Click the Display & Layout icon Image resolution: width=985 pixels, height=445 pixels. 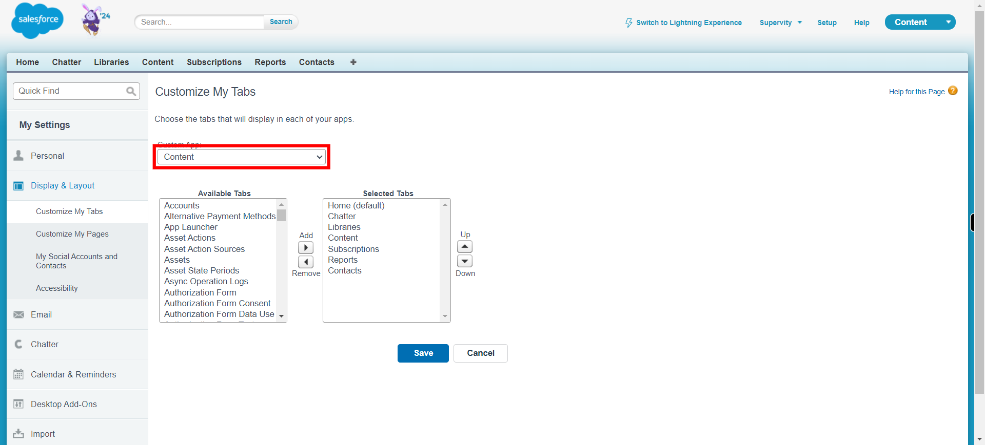[x=18, y=186]
